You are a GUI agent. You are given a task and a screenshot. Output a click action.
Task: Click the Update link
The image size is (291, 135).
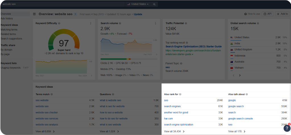[138, 14]
